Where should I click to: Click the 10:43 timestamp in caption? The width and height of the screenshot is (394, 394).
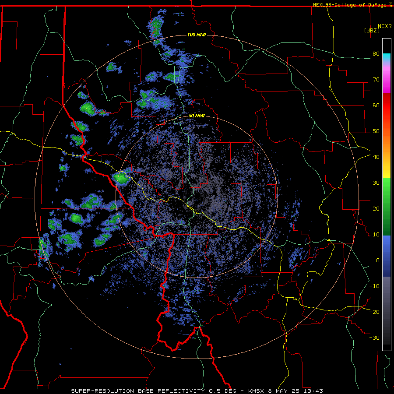tap(314, 391)
